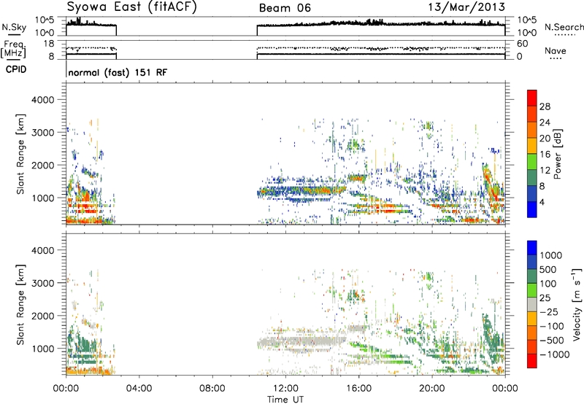
Task: Click the "CPID" row label
Action: pos(16,69)
